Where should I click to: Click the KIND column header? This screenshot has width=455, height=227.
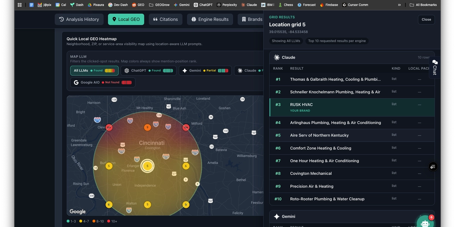tap(396, 68)
